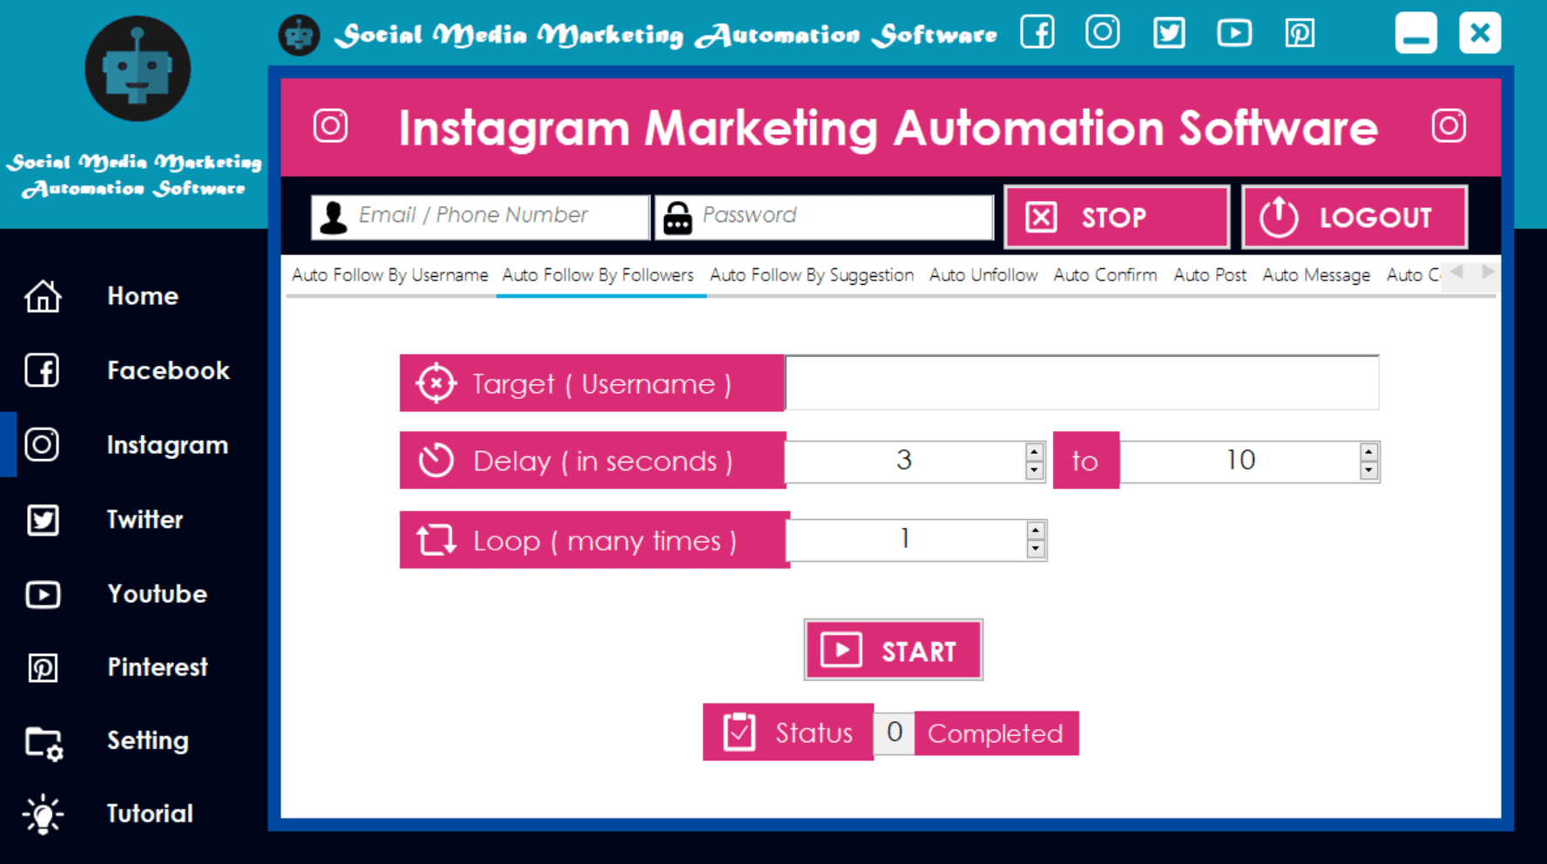Click the Facebook icon in sidebar
This screenshot has height=864, width=1547.
click(42, 370)
